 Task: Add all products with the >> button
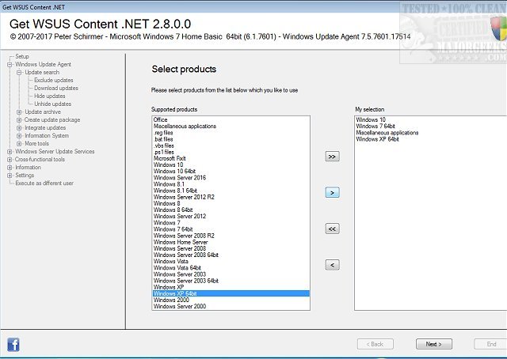(333, 157)
